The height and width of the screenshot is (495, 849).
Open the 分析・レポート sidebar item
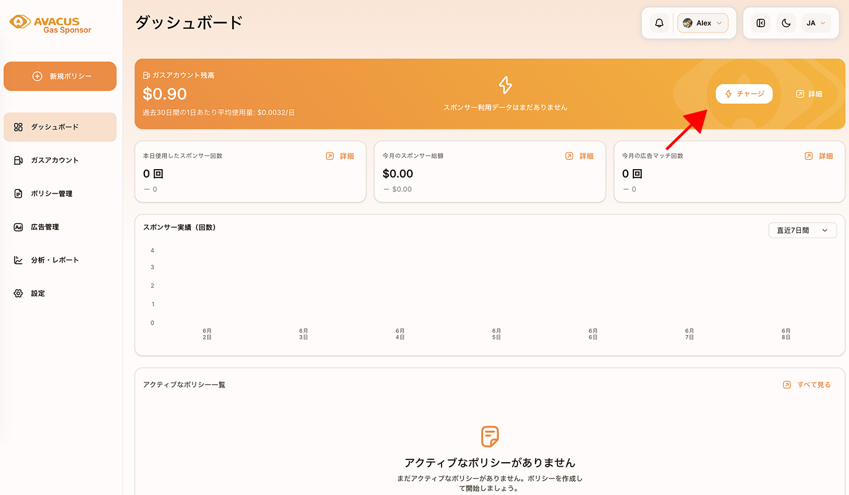[60, 260]
